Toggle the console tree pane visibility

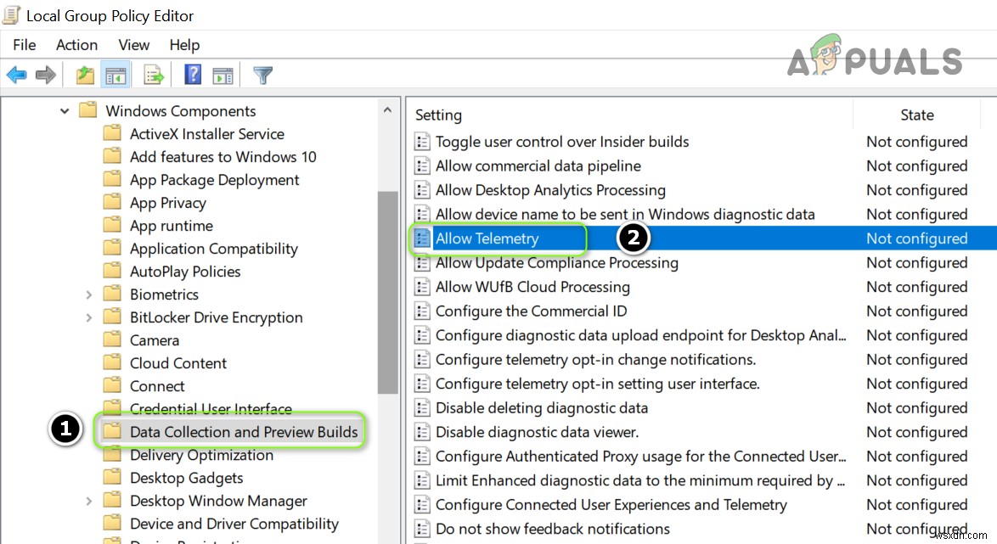pos(115,75)
